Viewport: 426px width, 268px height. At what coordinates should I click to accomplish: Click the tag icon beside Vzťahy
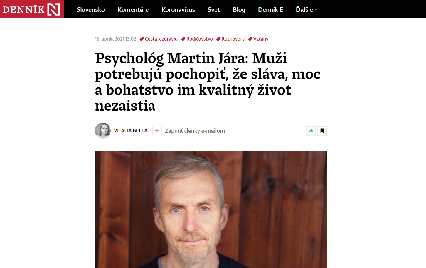(250, 39)
